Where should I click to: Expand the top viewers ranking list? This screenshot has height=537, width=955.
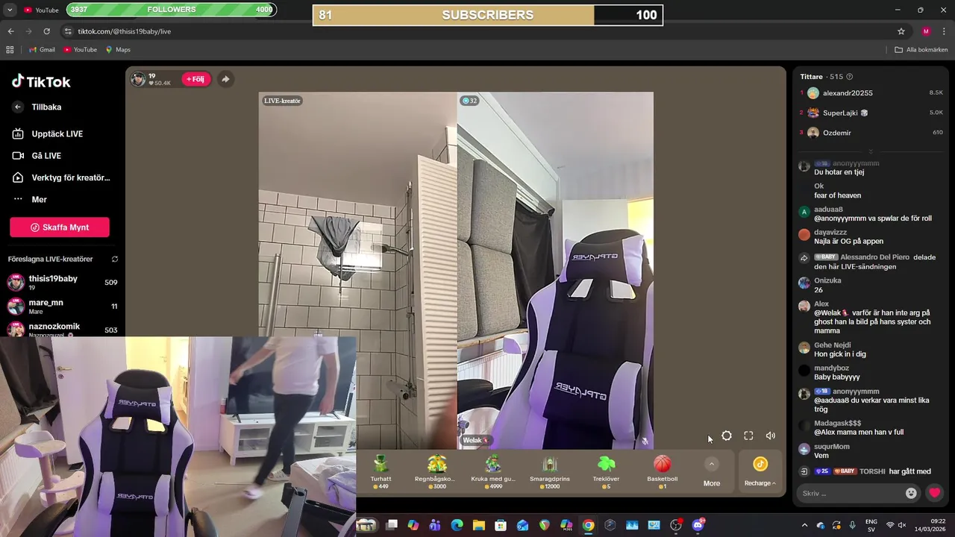[870, 151]
